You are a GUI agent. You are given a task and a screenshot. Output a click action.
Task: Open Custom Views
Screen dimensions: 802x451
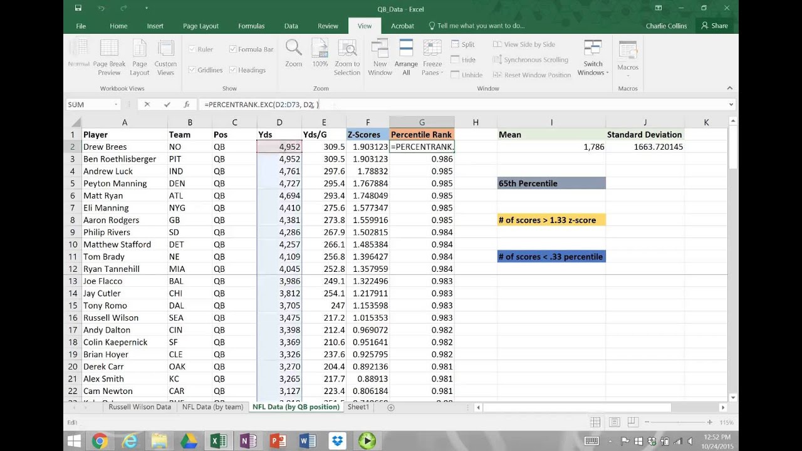point(165,57)
